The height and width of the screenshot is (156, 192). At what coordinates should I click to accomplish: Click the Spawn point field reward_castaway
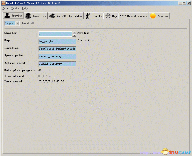pyautogui.click(x=57, y=56)
